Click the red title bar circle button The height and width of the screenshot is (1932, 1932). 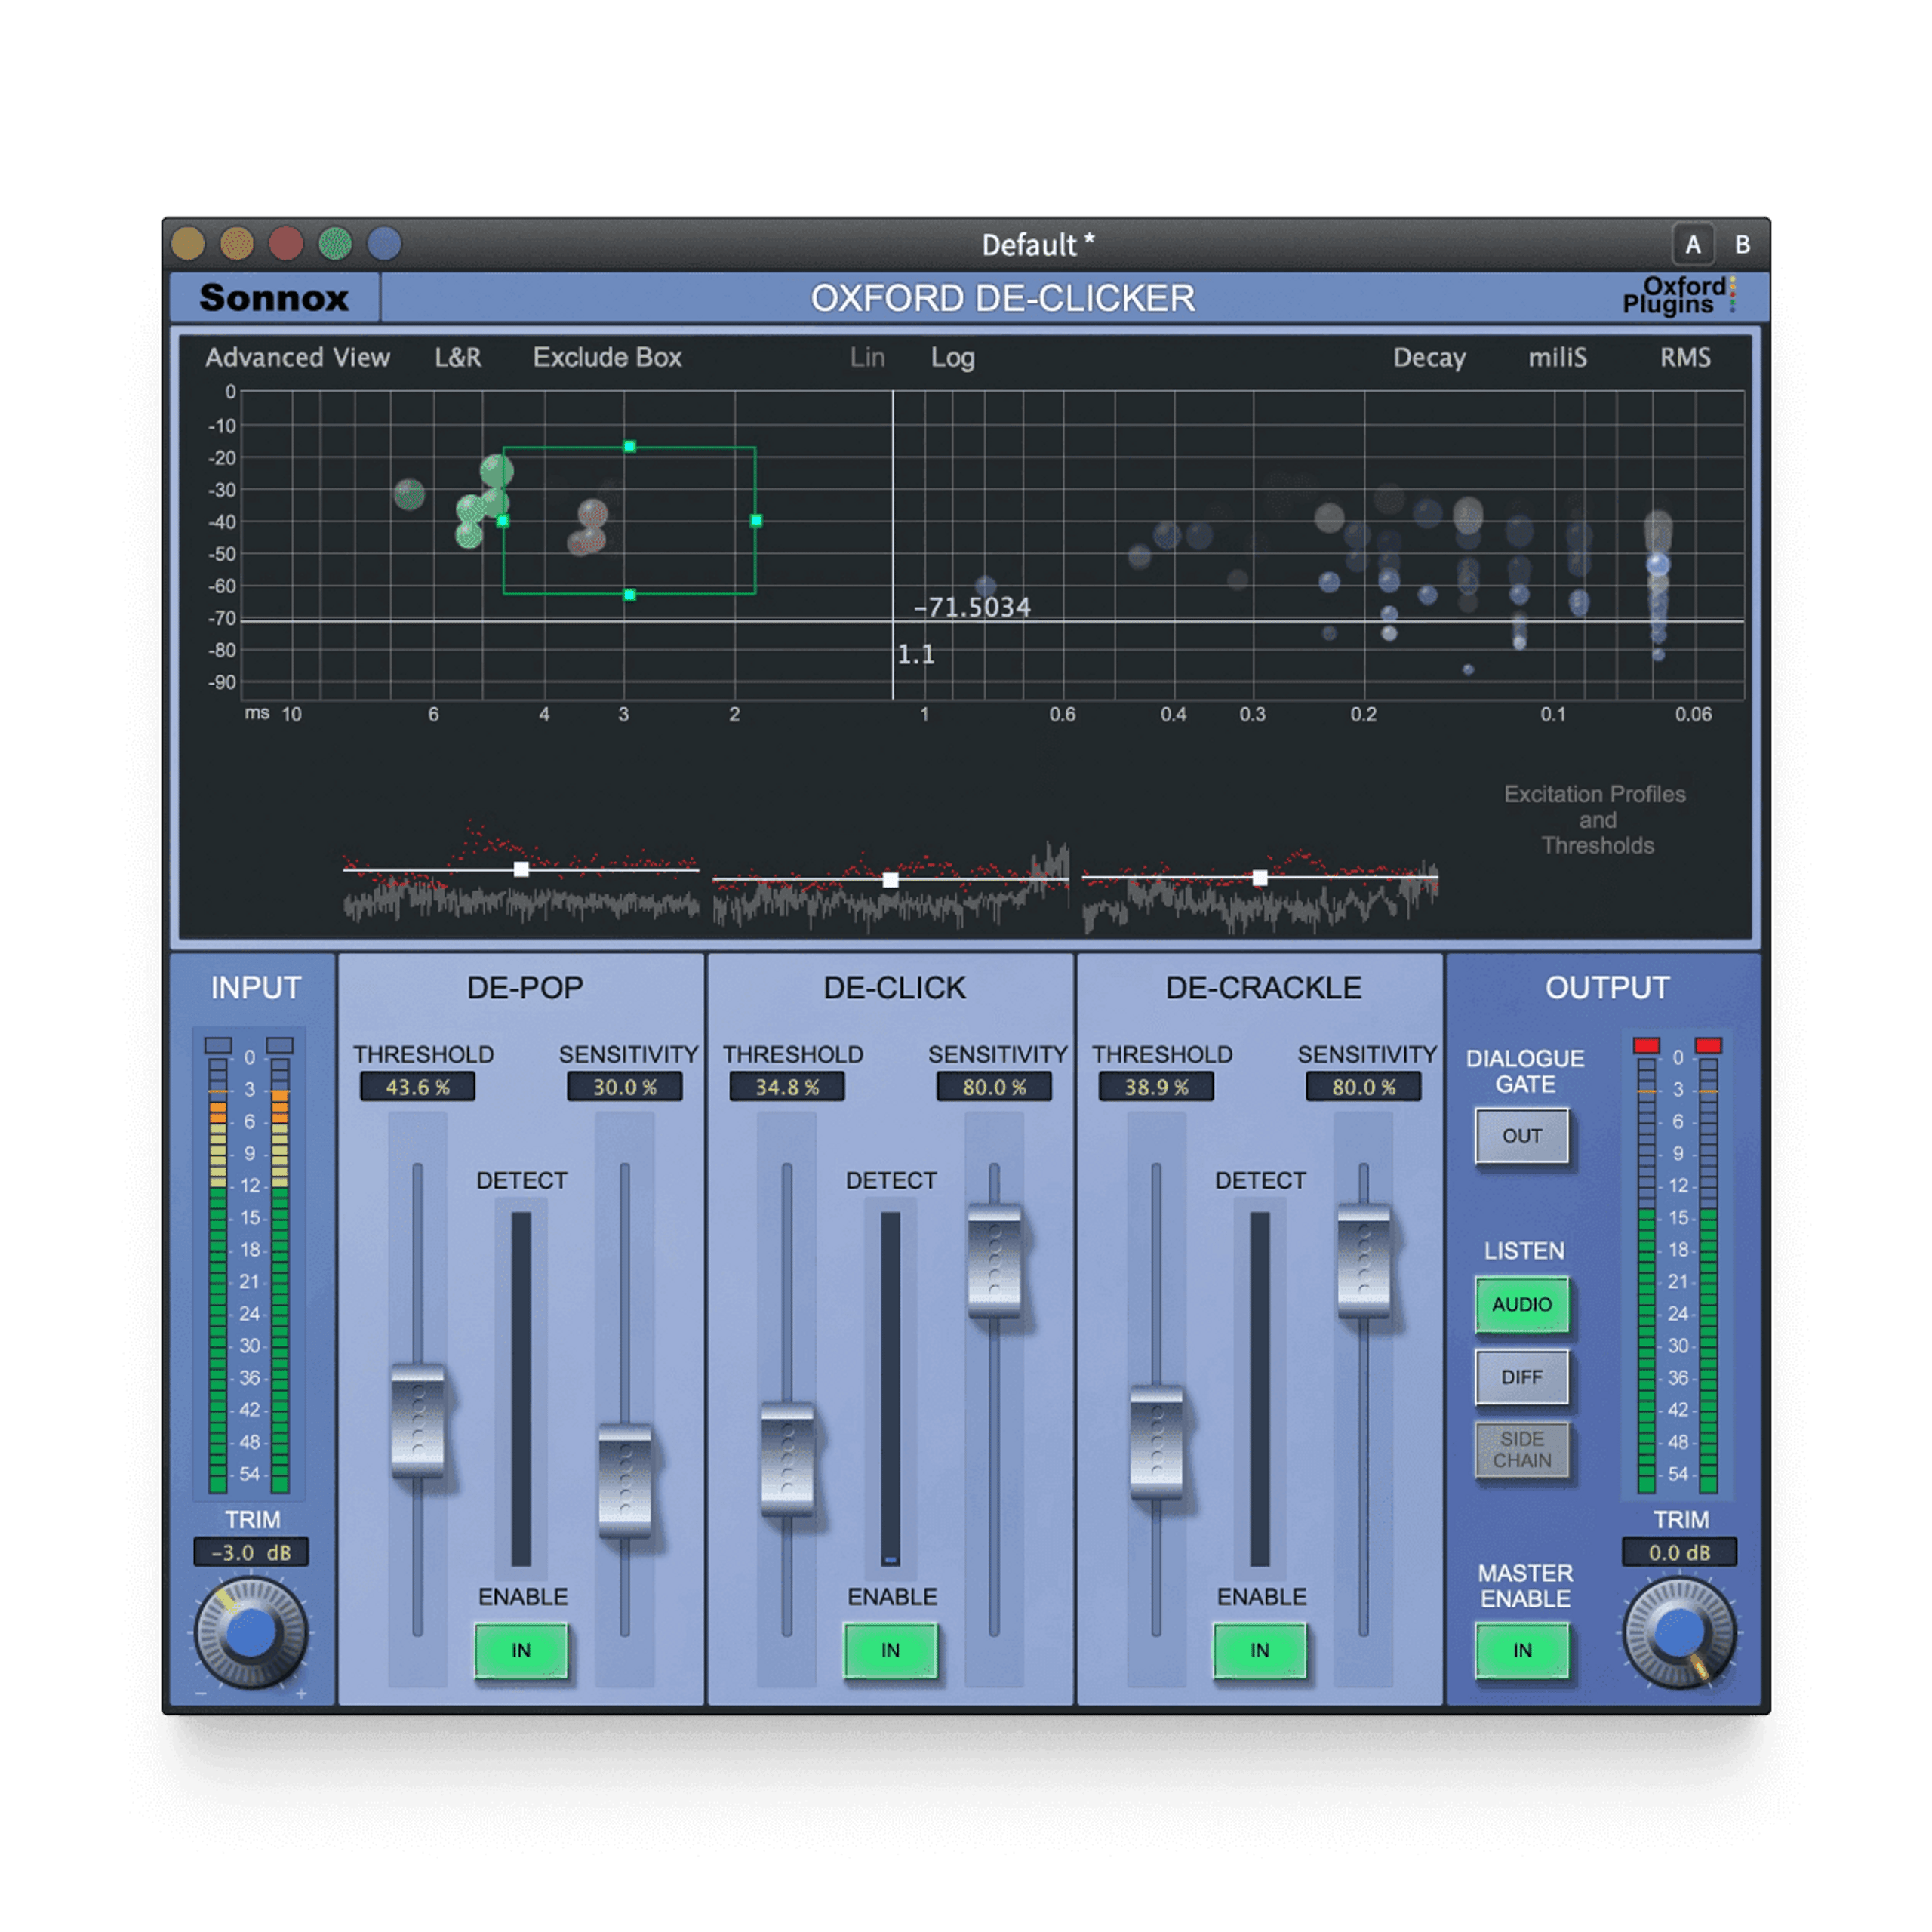tap(286, 243)
